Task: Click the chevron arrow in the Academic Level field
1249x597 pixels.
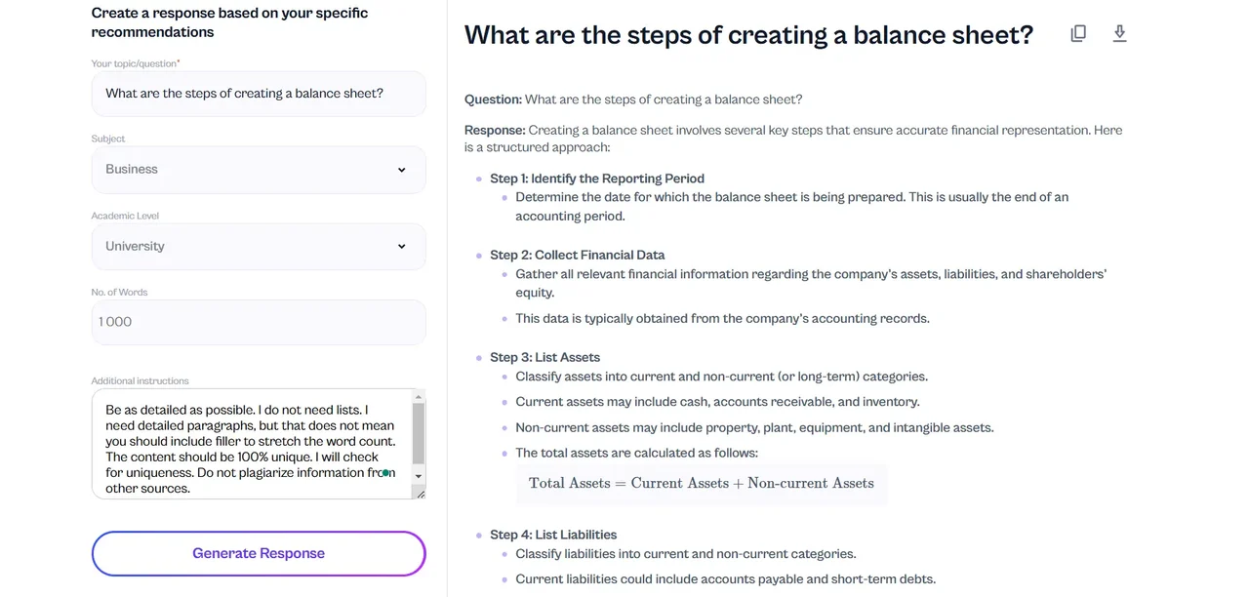Action: (401, 247)
